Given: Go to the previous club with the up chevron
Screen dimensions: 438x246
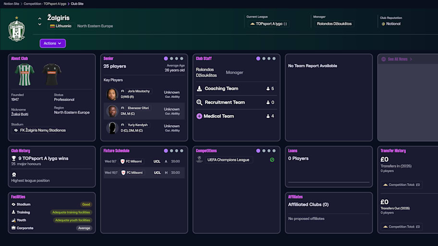Looking at the screenshot, I should (x=40, y=19).
